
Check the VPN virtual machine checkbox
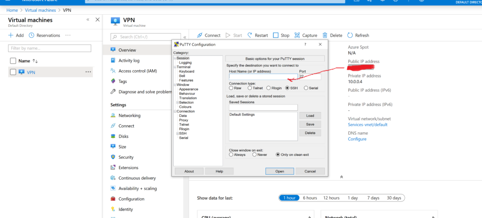coord(13,72)
